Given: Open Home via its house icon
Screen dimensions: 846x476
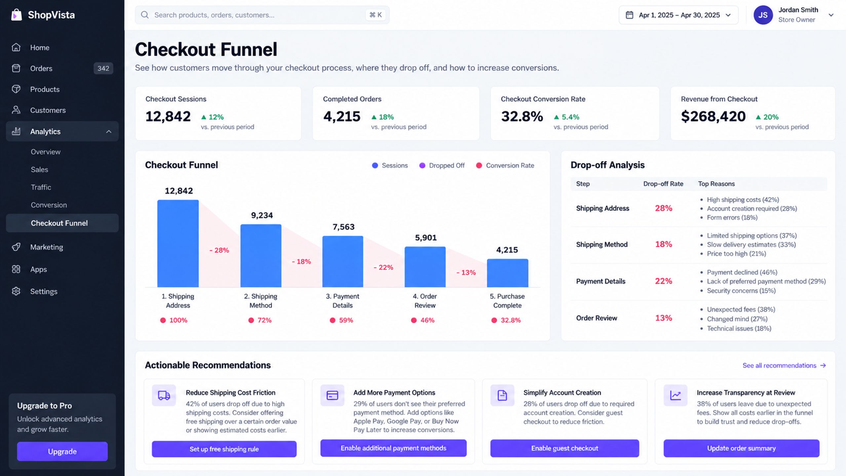Looking at the screenshot, I should [16, 47].
